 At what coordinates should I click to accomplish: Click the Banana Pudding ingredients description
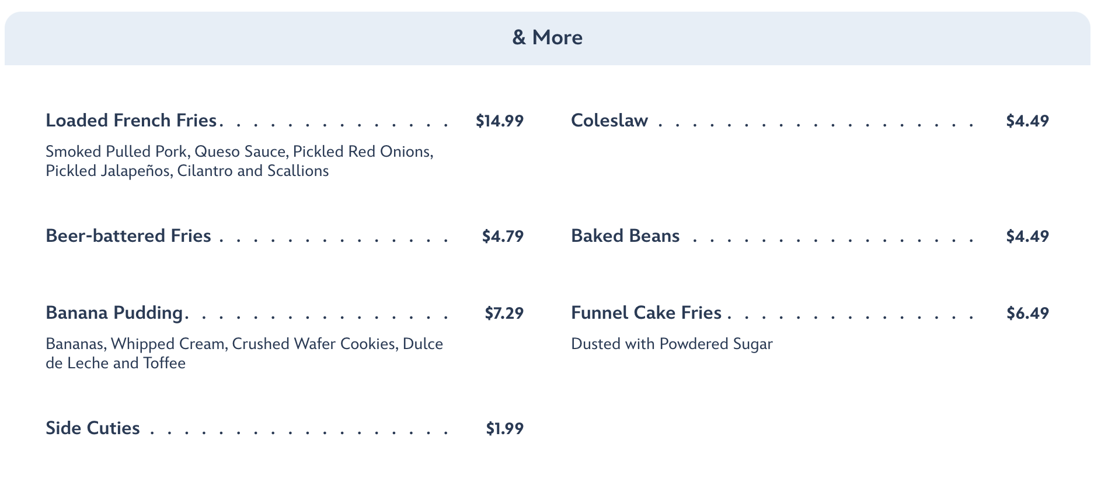click(x=244, y=353)
